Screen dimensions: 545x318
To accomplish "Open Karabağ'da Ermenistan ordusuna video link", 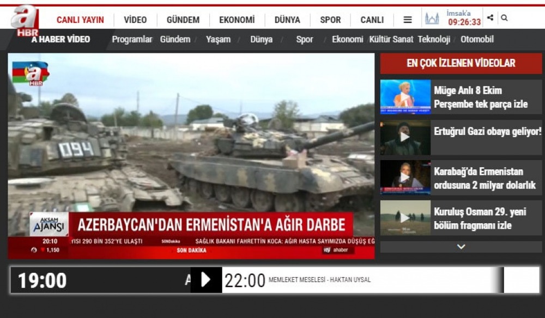I will click(x=485, y=178).
